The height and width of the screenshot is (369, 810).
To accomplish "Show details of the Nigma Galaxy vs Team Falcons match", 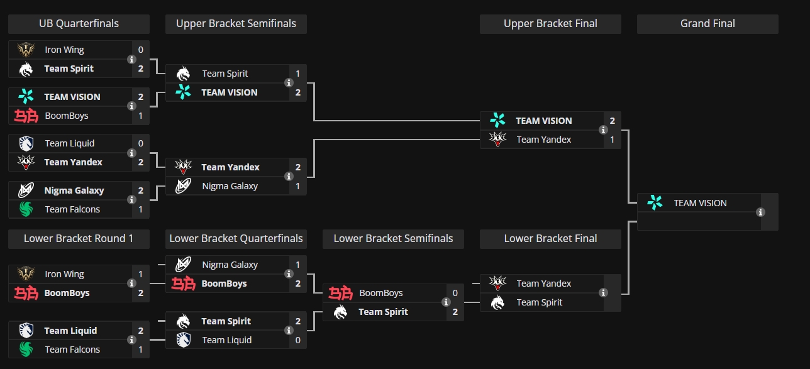I will [x=131, y=200].
